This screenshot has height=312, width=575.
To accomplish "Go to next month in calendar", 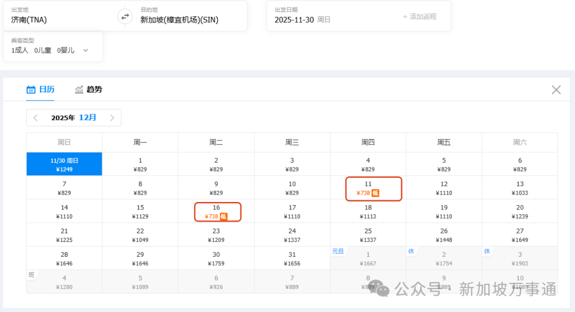I will [x=112, y=118].
